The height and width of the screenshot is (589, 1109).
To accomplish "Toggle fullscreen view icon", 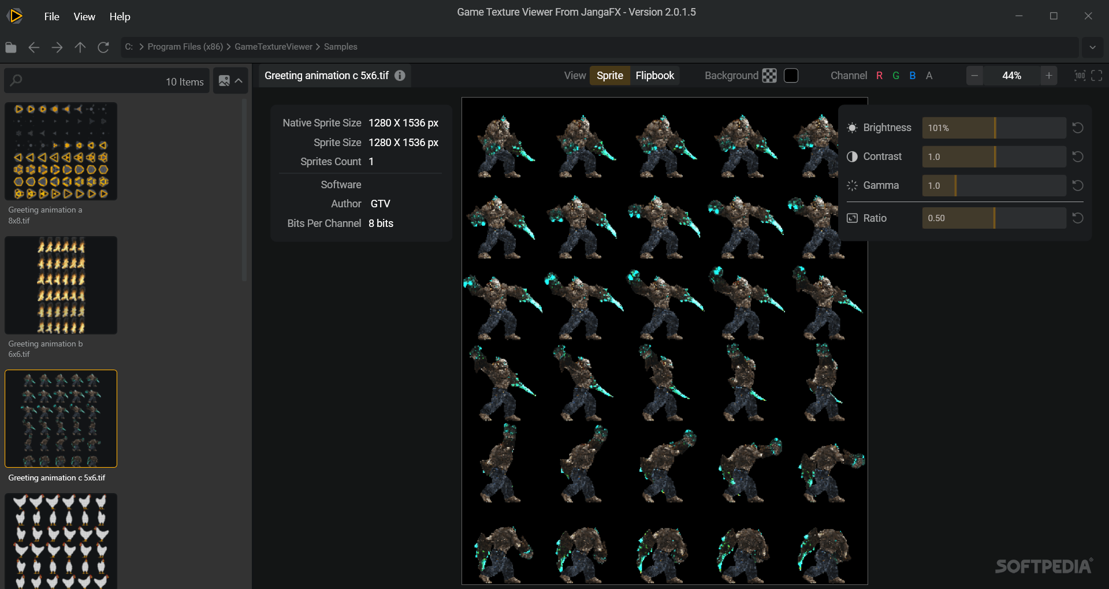I will (x=1097, y=76).
